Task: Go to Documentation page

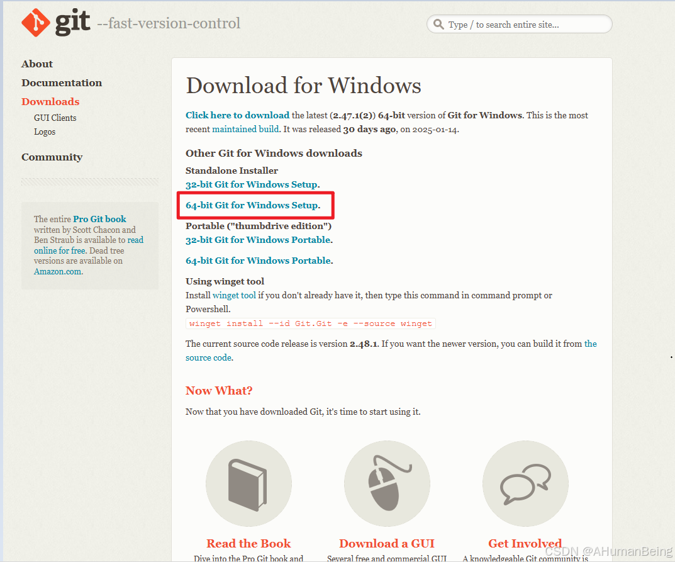Action: (62, 82)
